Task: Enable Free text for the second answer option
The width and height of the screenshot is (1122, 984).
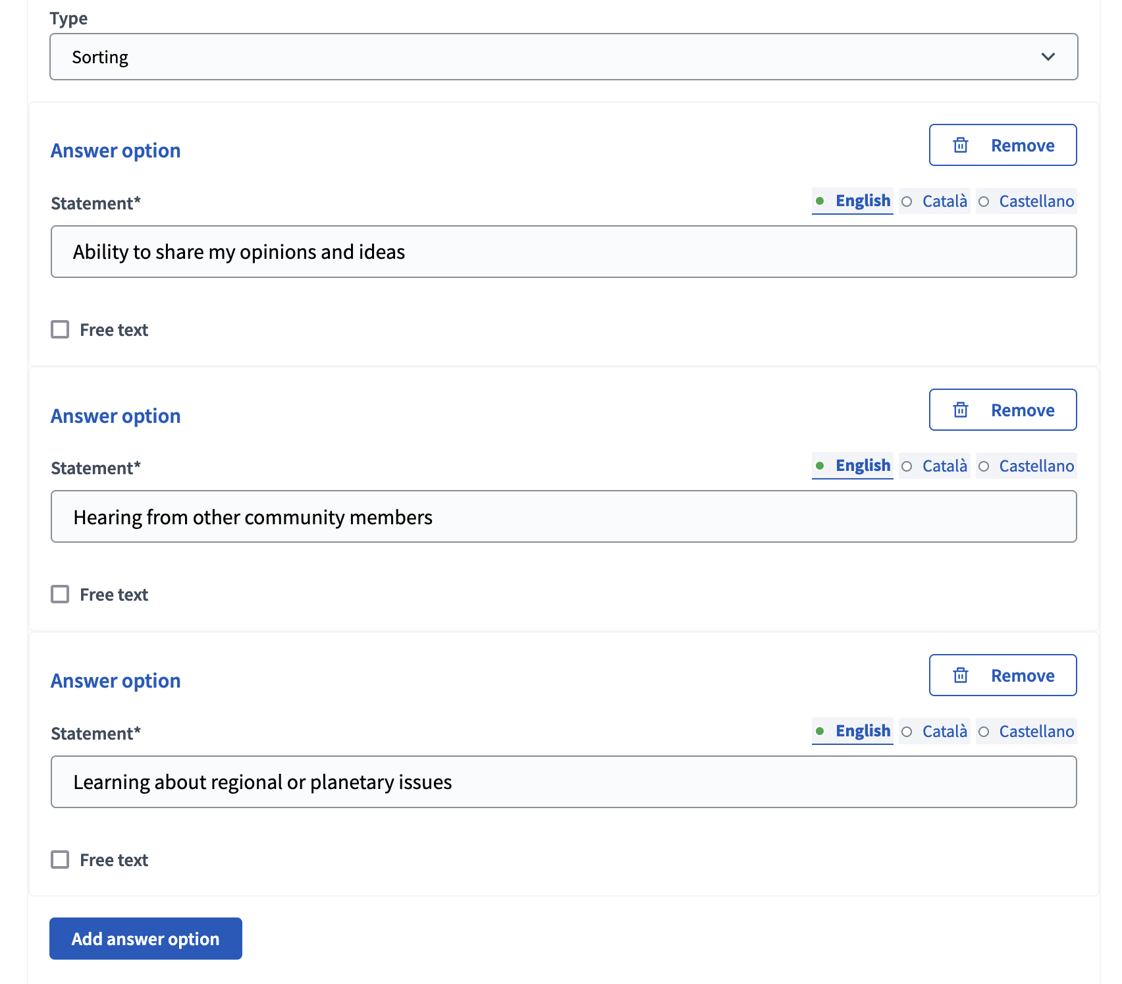Action: click(60, 593)
